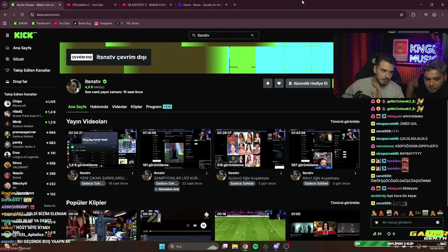
Task: Open Erso channel in followed list
Action: [30, 155]
